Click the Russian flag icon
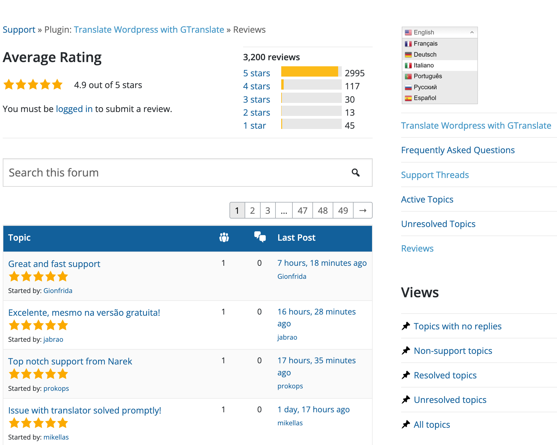Viewport: 557px width, 445px height. (408, 87)
